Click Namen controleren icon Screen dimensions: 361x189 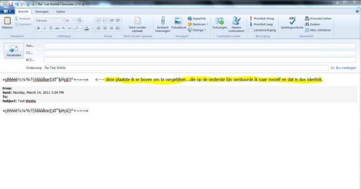coord(236,24)
